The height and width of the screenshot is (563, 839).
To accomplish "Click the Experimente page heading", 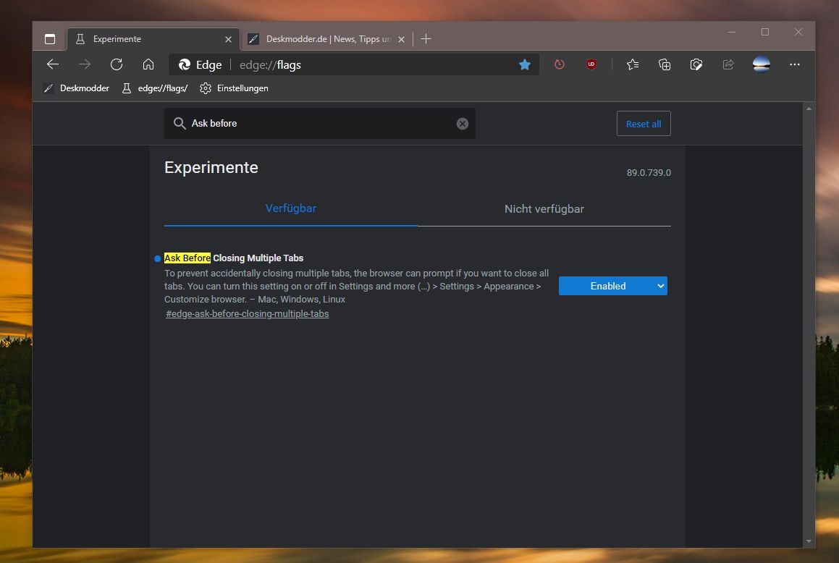I will (211, 167).
